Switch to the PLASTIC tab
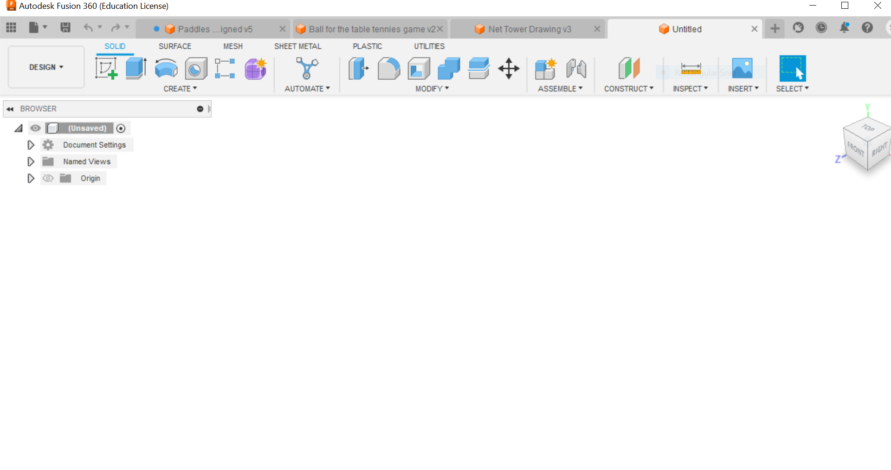This screenshot has width=891, height=470. (x=368, y=46)
